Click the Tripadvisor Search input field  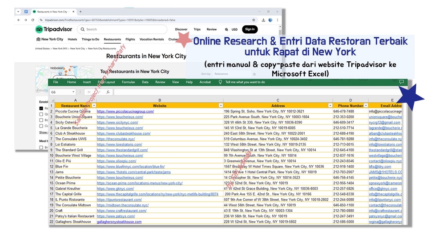[122, 29]
